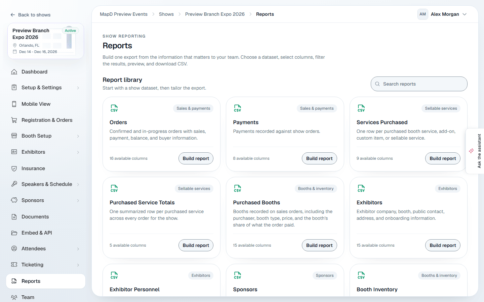Build report for Payments
The height and width of the screenshot is (302, 484).
[319, 158]
